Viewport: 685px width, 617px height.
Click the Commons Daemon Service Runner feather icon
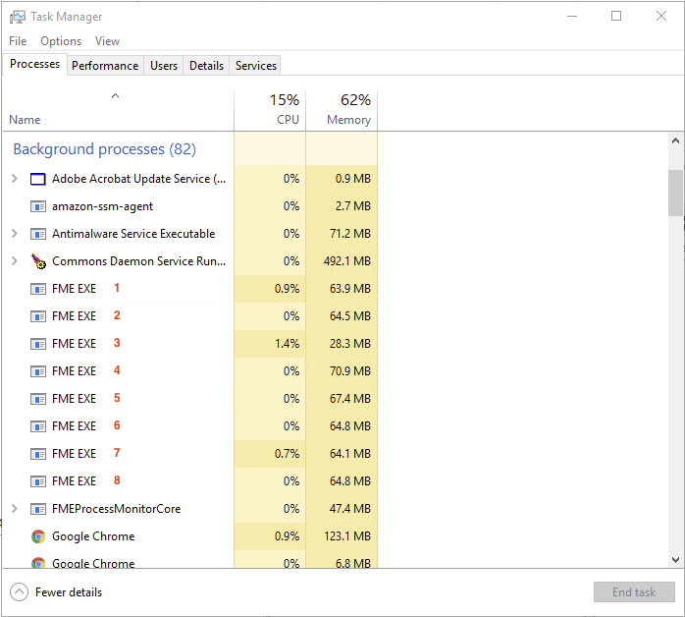point(38,261)
